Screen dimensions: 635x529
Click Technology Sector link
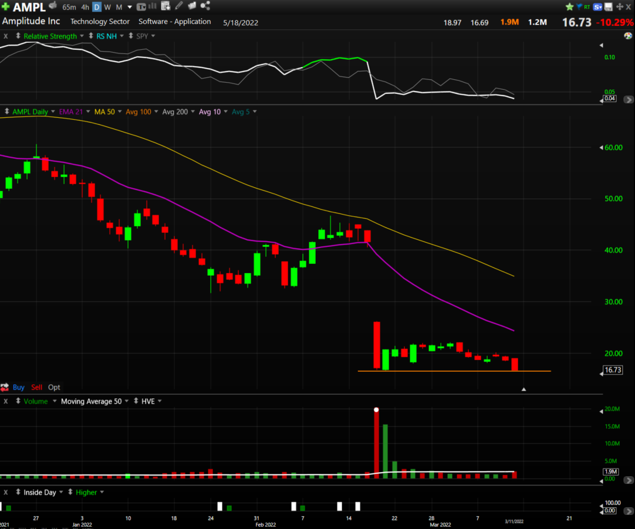[x=100, y=22]
